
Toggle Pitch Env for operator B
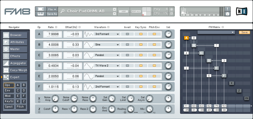pos(154,45)
